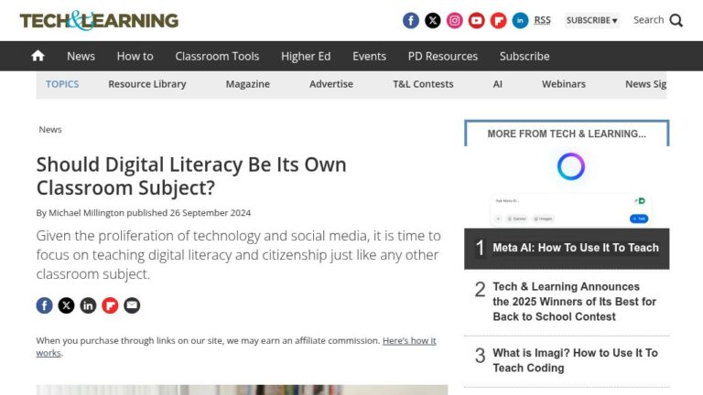This screenshot has width=703, height=395.
Task: Open the header LinkedIn icon
Action: 521,20
